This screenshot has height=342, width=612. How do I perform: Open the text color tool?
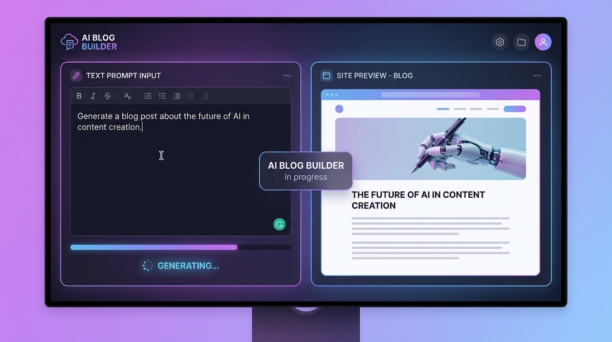pyautogui.click(x=128, y=96)
